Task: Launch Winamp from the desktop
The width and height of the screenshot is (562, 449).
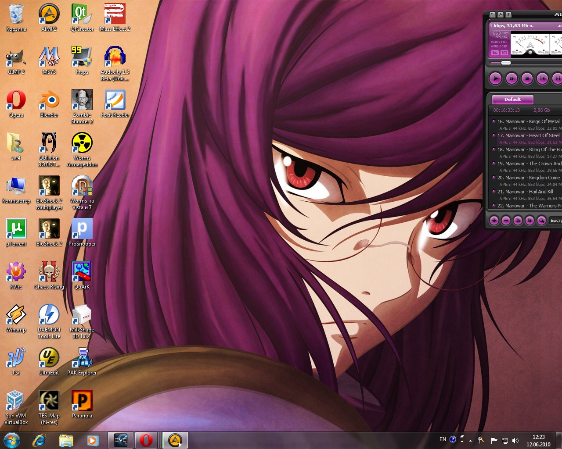Action: click(x=16, y=318)
